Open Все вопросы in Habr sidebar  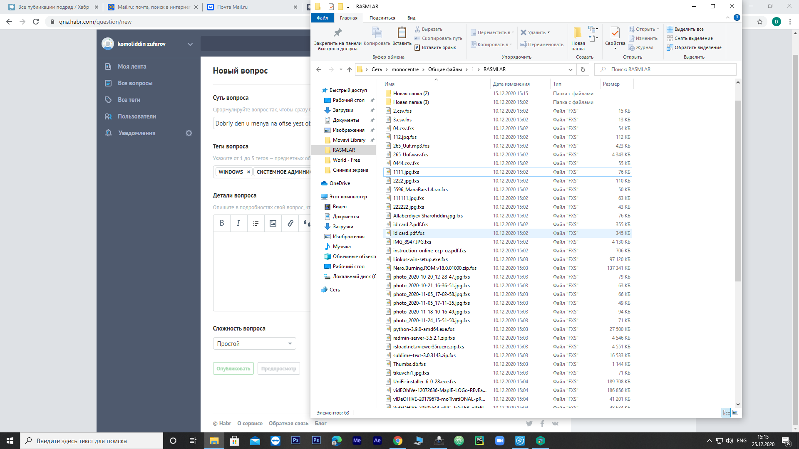pyautogui.click(x=135, y=83)
